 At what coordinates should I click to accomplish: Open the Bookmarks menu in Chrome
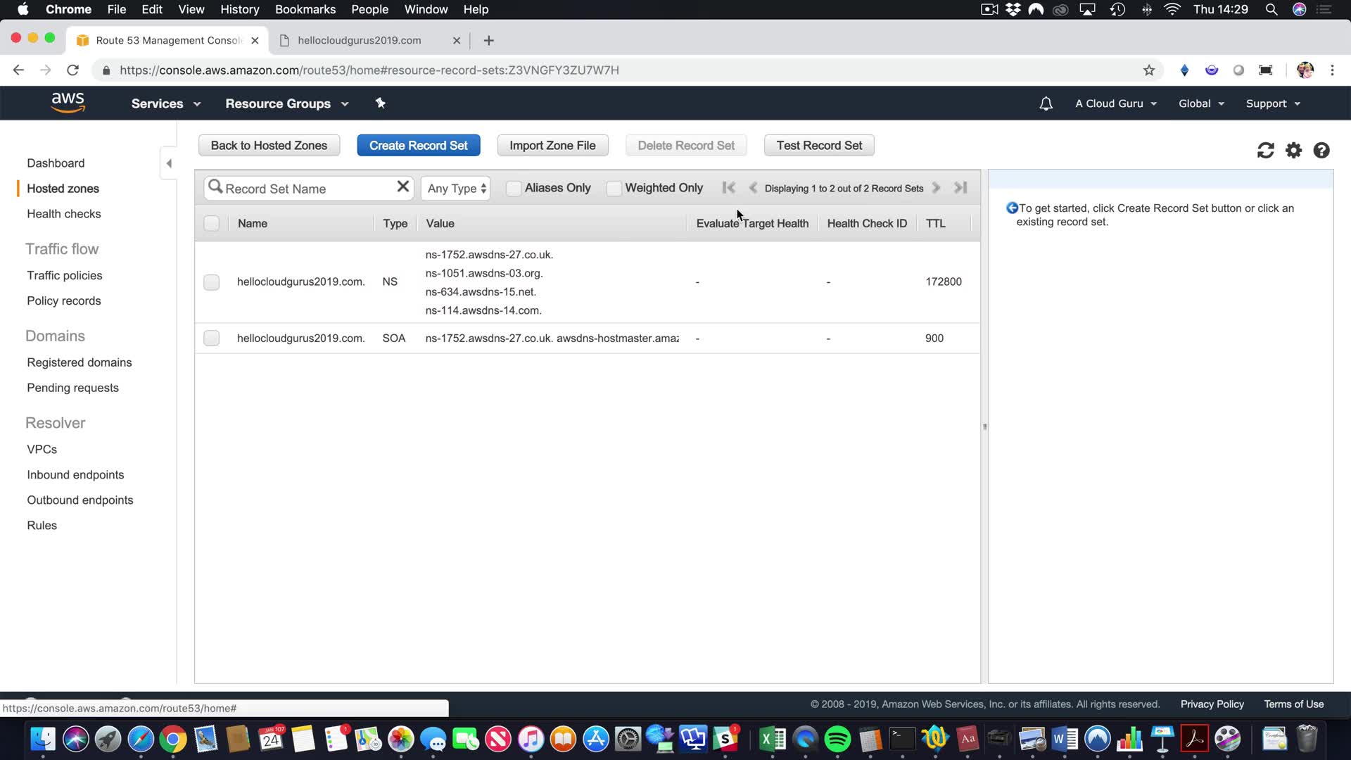point(305,9)
